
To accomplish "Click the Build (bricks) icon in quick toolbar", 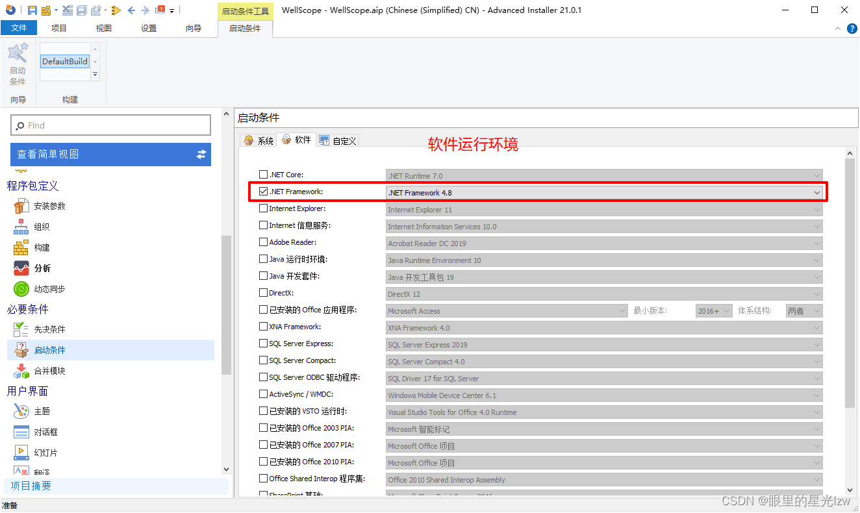I will click(x=46, y=10).
